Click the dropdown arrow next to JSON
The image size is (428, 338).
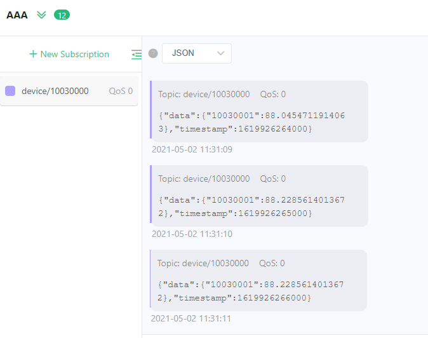(220, 53)
